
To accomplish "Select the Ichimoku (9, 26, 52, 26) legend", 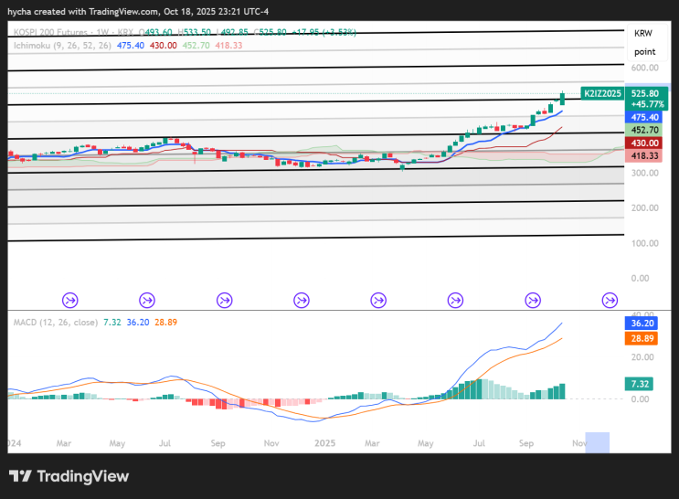I will (62, 45).
